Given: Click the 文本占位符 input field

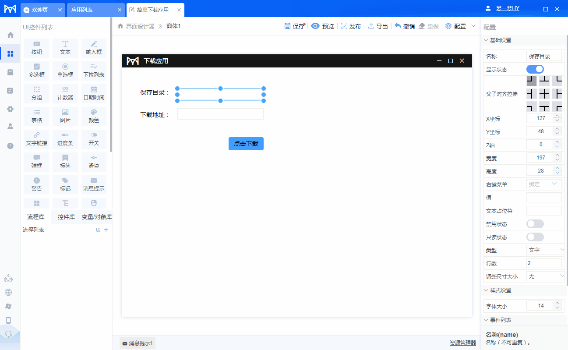Looking at the screenshot, I should click(x=544, y=211).
